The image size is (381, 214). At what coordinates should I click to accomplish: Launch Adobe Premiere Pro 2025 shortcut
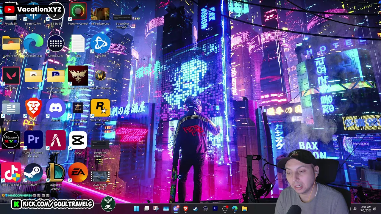[33, 144]
